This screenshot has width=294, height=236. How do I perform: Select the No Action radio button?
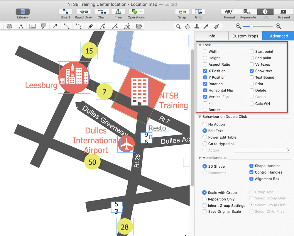click(x=205, y=124)
